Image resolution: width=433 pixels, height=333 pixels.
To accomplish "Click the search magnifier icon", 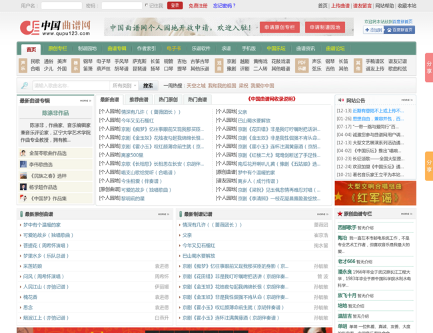I will coord(25,86).
